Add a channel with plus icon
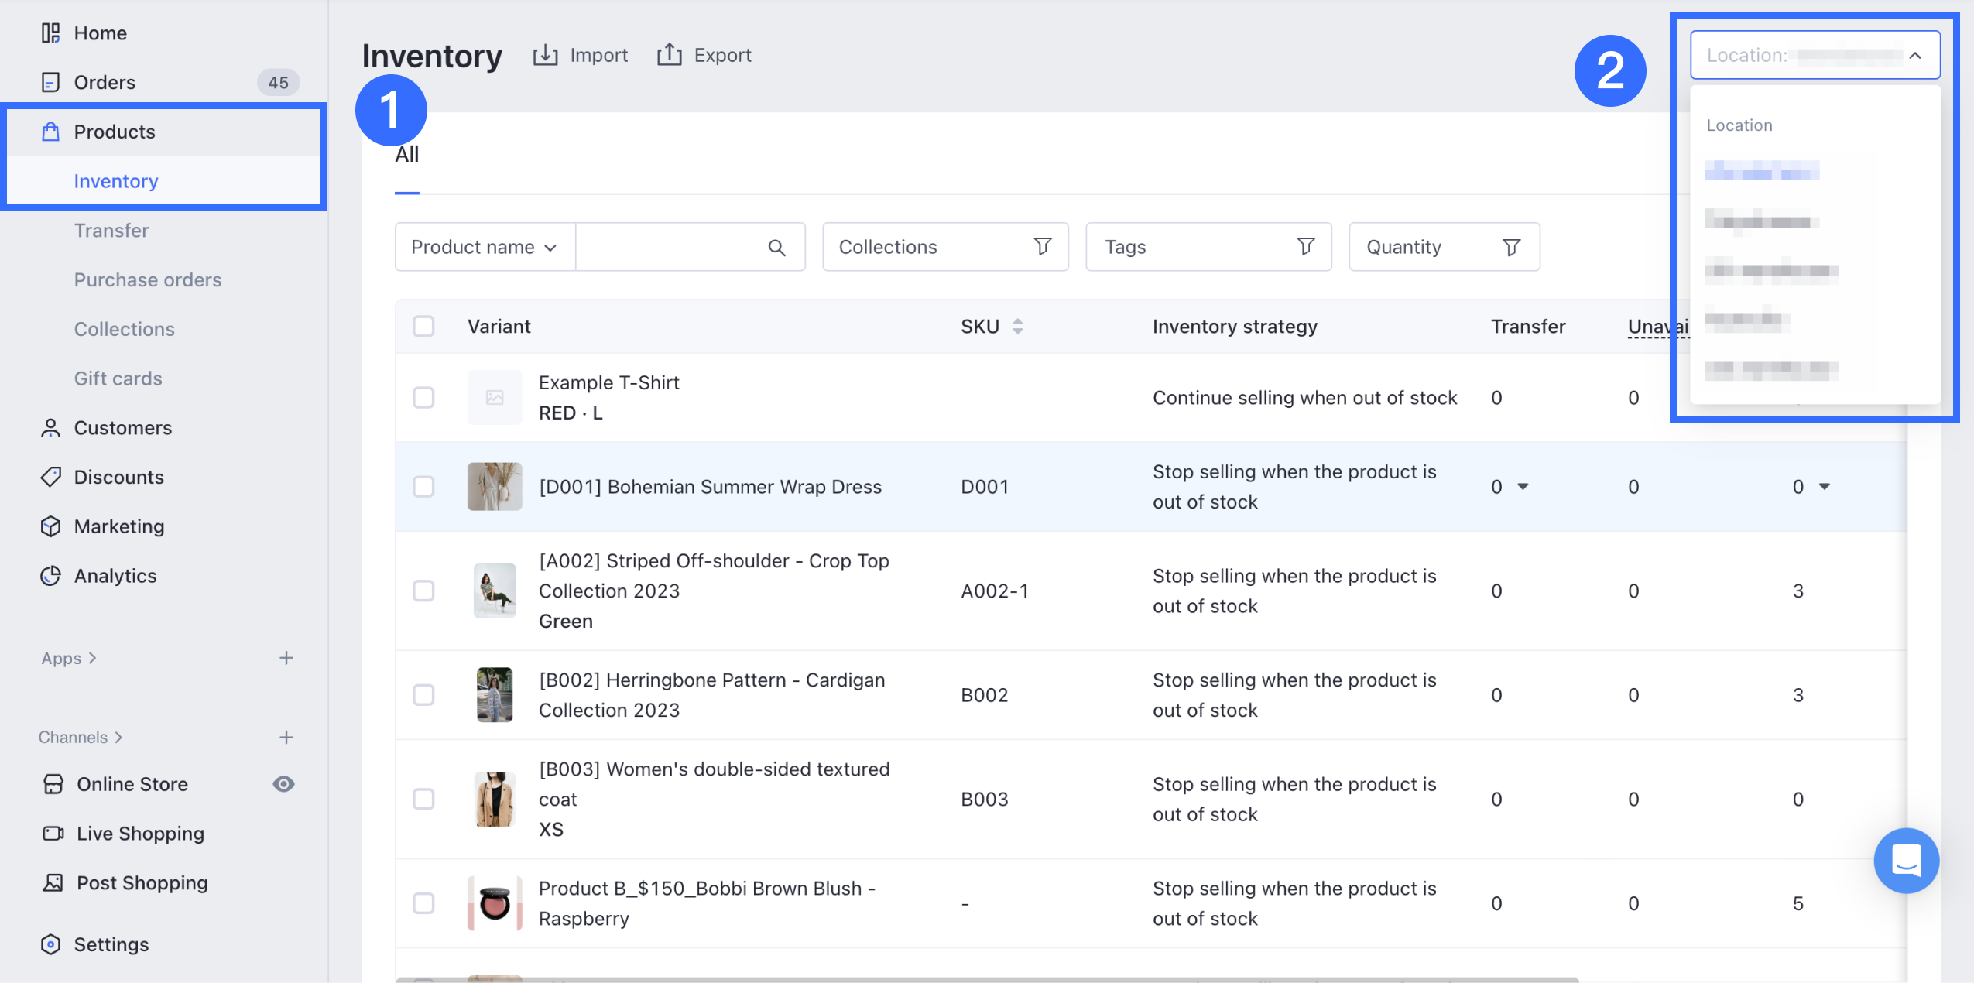Image resolution: width=1974 pixels, height=983 pixels. coord(286,738)
